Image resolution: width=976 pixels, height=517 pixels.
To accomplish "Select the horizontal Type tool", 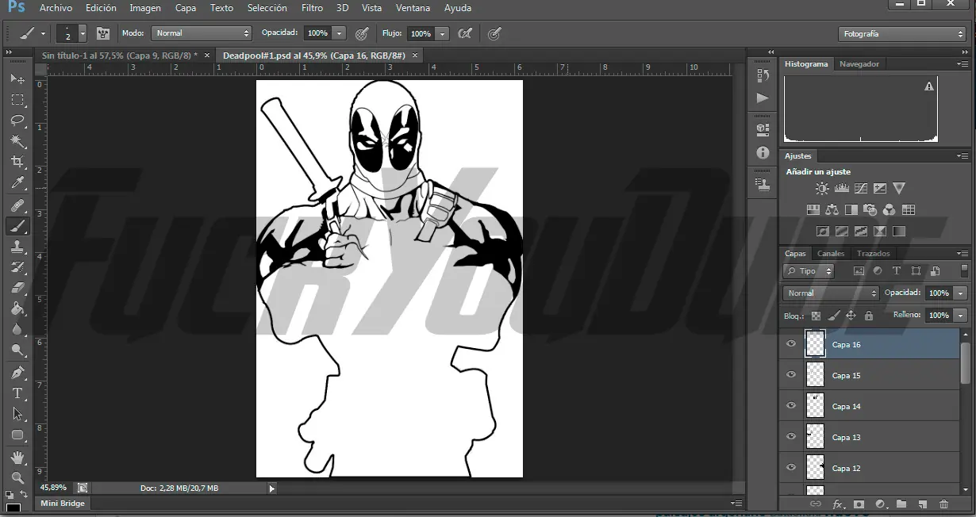I will 17,394.
